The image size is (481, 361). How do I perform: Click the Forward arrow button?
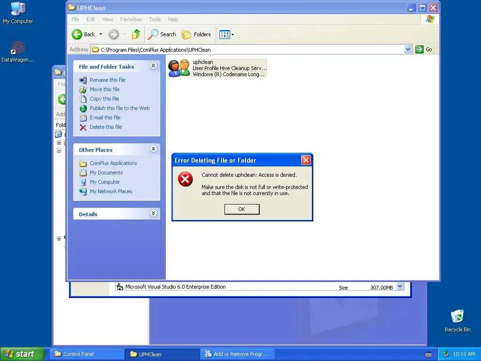point(114,34)
